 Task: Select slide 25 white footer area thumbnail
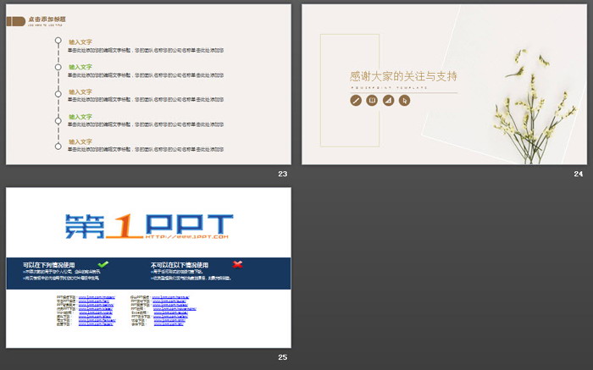(148, 318)
